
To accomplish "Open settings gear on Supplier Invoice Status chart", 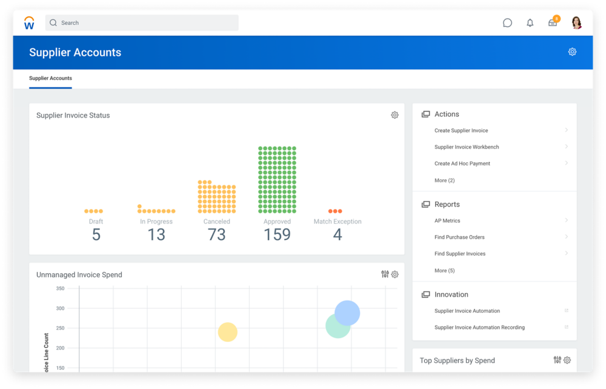I will point(395,115).
